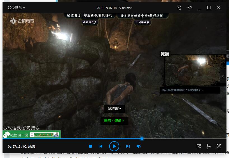The image size is (229, 158).
Task: Click the elapsed time display 01:27:13
Action: coord(14,147)
